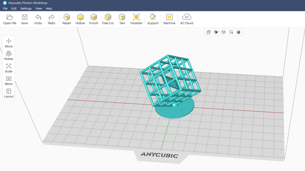Toggle the wireframe view mode

tap(208, 32)
